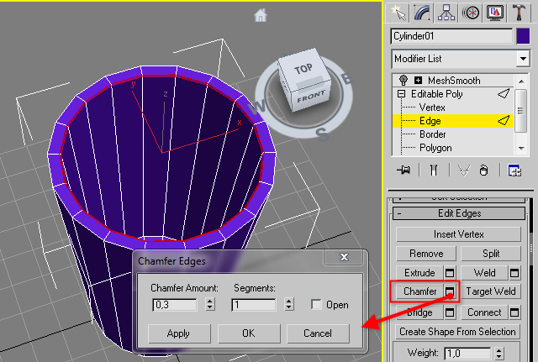Close the Chamfer Edges dialog
538x362 pixels.
click(344, 257)
